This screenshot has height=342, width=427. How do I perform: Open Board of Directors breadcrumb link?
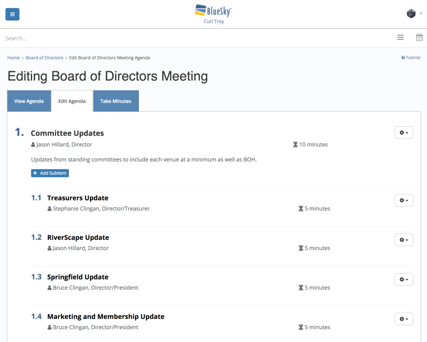[x=44, y=57]
